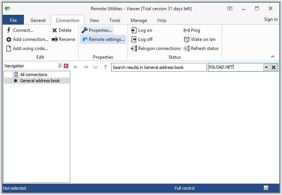Viewport: 282px width, 195px height.
Task: Go back with left arrow
Action: tap(76, 67)
